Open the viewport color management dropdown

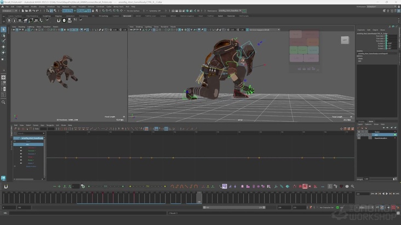(x=264, y=30)
